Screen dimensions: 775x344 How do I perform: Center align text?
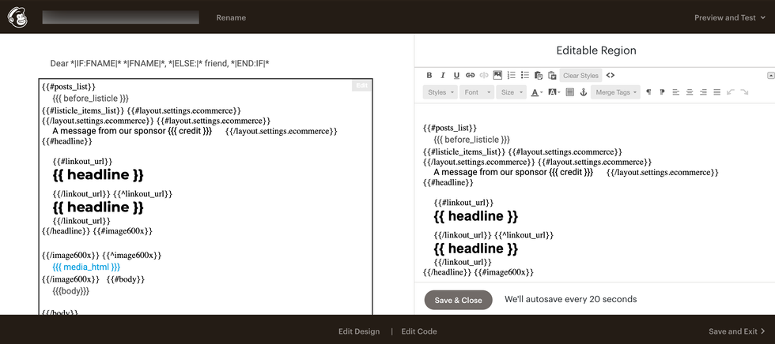[x=690, y=92]
